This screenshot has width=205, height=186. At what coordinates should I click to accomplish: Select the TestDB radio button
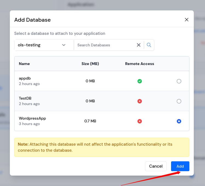click(x=179, y=101)
